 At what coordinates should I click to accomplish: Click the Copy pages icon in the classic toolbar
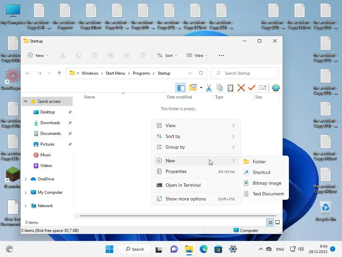(220, 88)
